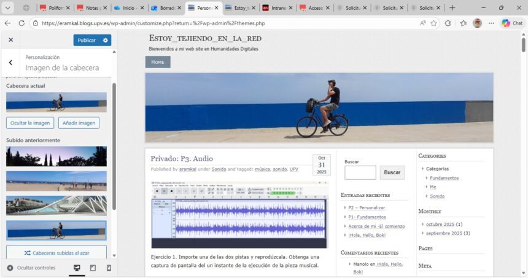The image size is (528, 278).
Task: Refresh the browser page
Action: click(x=21, y=23)
